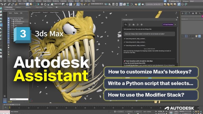Open the Scripting menu
Screen dimensions: 203x114
(x=71, y=1)
